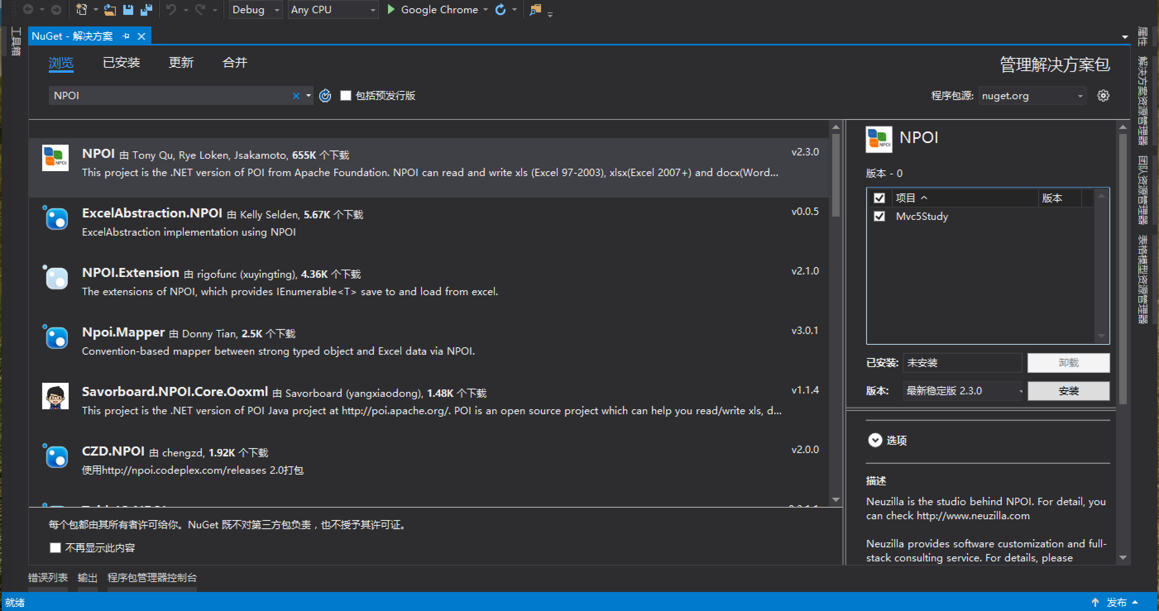The height and width of the screenshot is (611, 1159).
Task: Pin the NuGet tab with pushpin icon
Action: (x=127, y=36)
